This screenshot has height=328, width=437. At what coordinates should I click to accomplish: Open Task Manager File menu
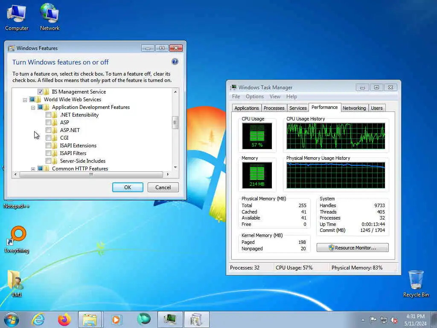236,97
